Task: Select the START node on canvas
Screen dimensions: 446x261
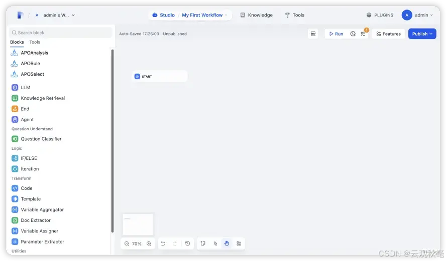Action: coord(160,76)
